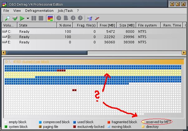Click the used block blue swatch
The width and height of the screenshot is (188, 131).
pos(75,122)
